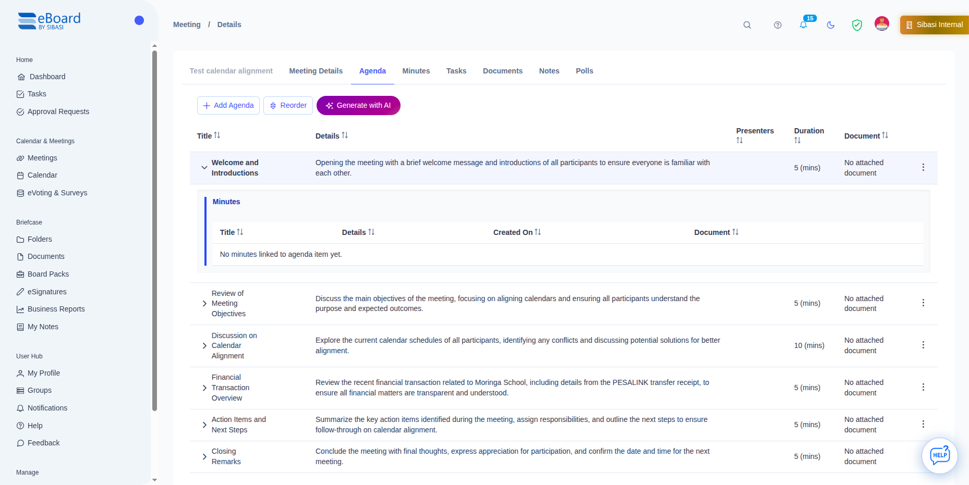Open the three-dot menu on Welcome and Introductions
Image resolution: width=969 pixels, height=485 pixels.
[923, 167]
